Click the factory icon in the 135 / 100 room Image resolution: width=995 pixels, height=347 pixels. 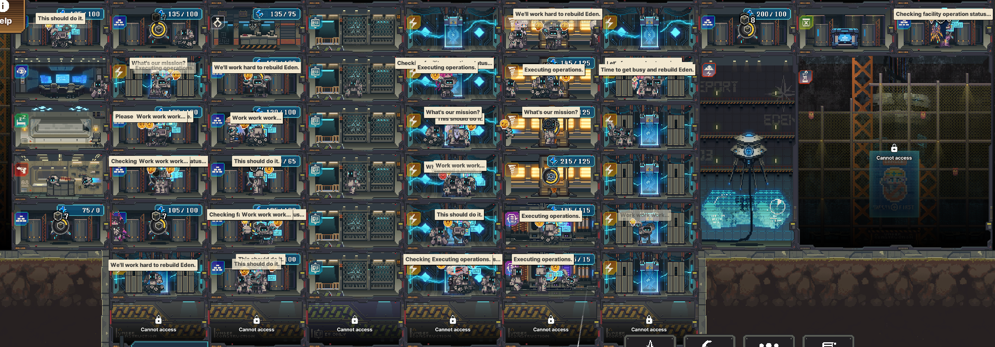pos(119,22)
